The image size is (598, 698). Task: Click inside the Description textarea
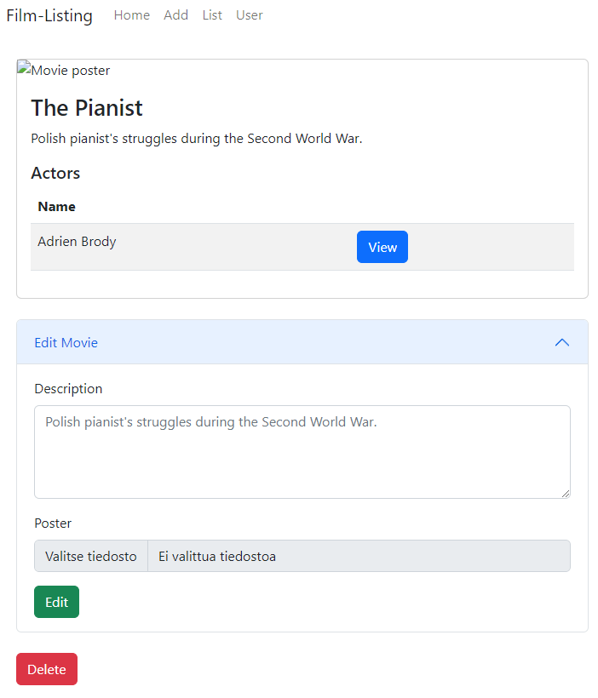point(302,451)
